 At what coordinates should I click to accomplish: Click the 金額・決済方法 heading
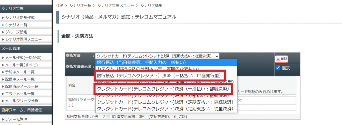coord(77,36)
